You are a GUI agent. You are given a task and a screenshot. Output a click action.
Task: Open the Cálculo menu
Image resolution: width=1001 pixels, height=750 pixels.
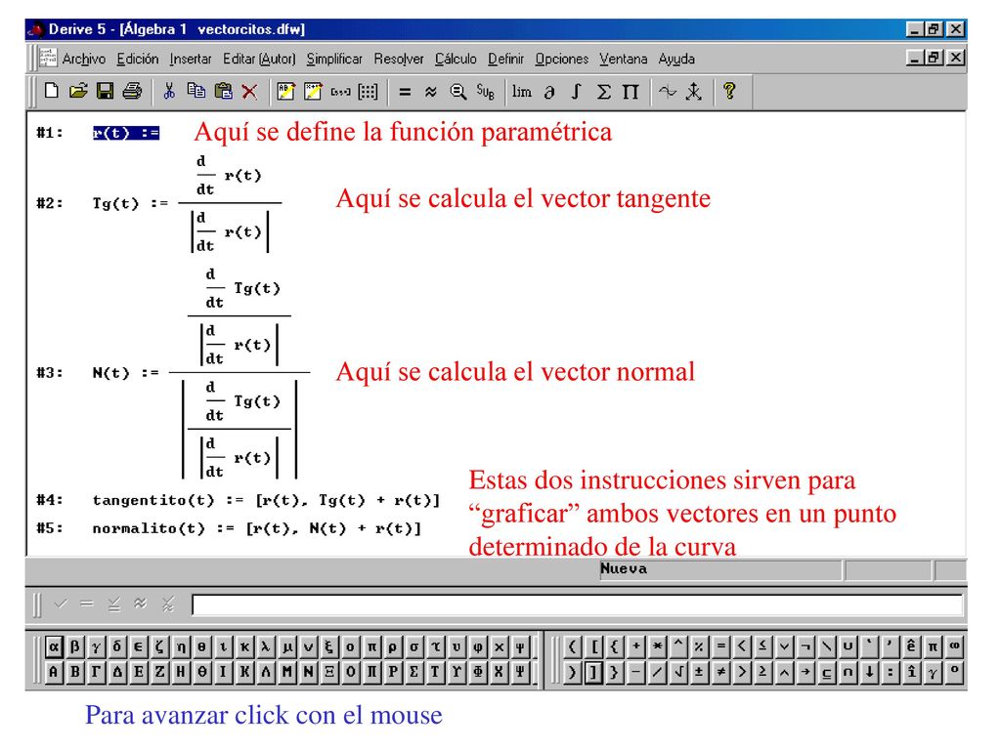coord(456,59)
